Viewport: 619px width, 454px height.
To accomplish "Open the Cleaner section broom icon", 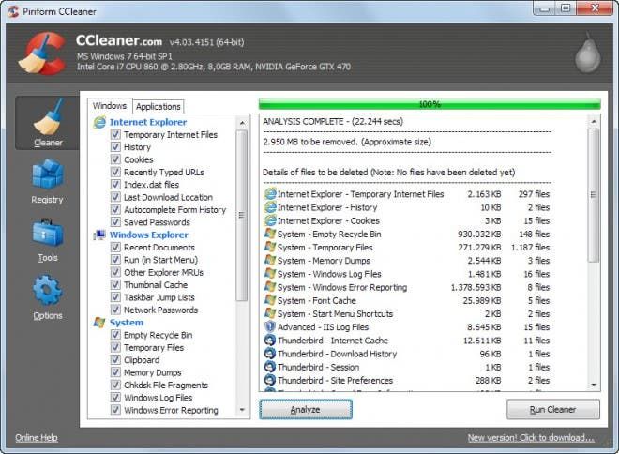I will [x=49, y=117].
